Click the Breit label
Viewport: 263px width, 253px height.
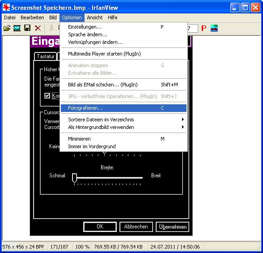point(156,176)
